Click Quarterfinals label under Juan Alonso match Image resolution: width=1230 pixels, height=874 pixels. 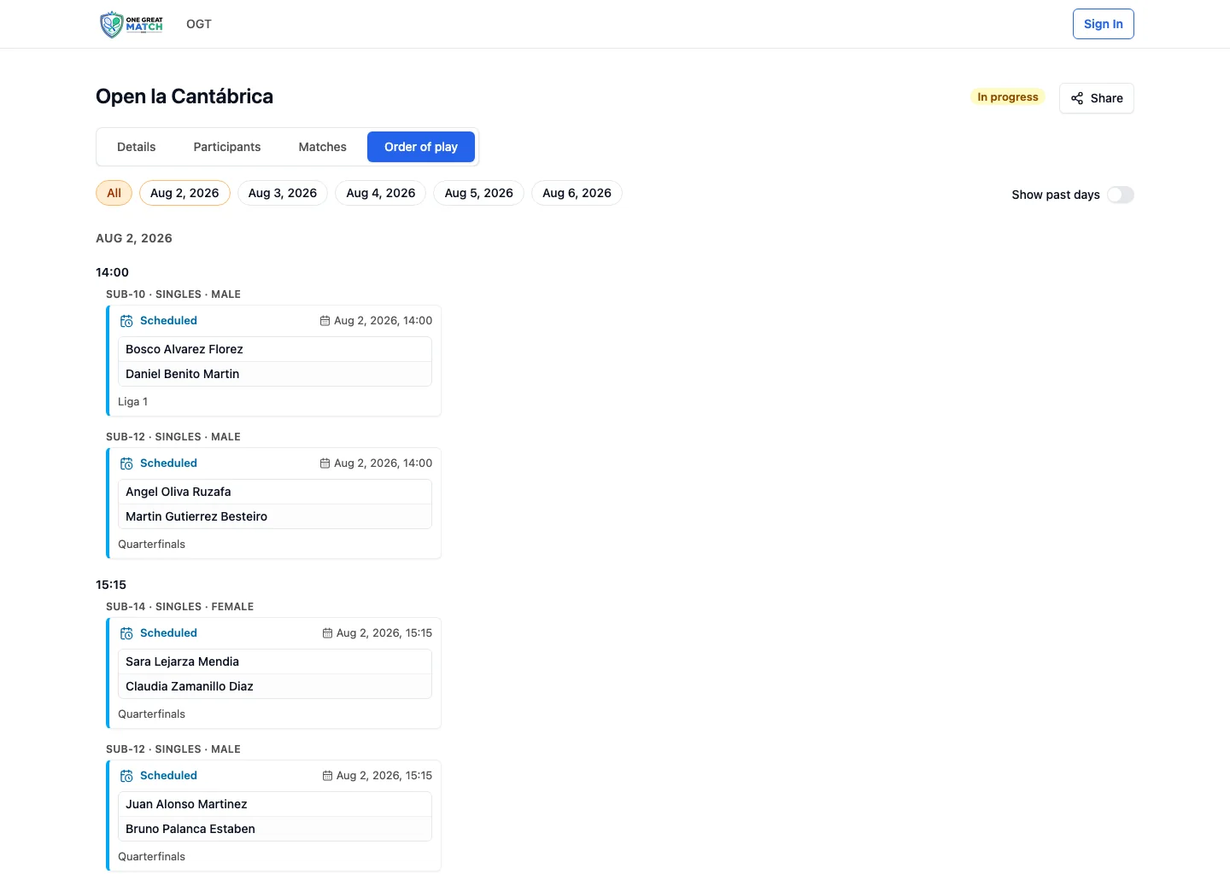151,856
